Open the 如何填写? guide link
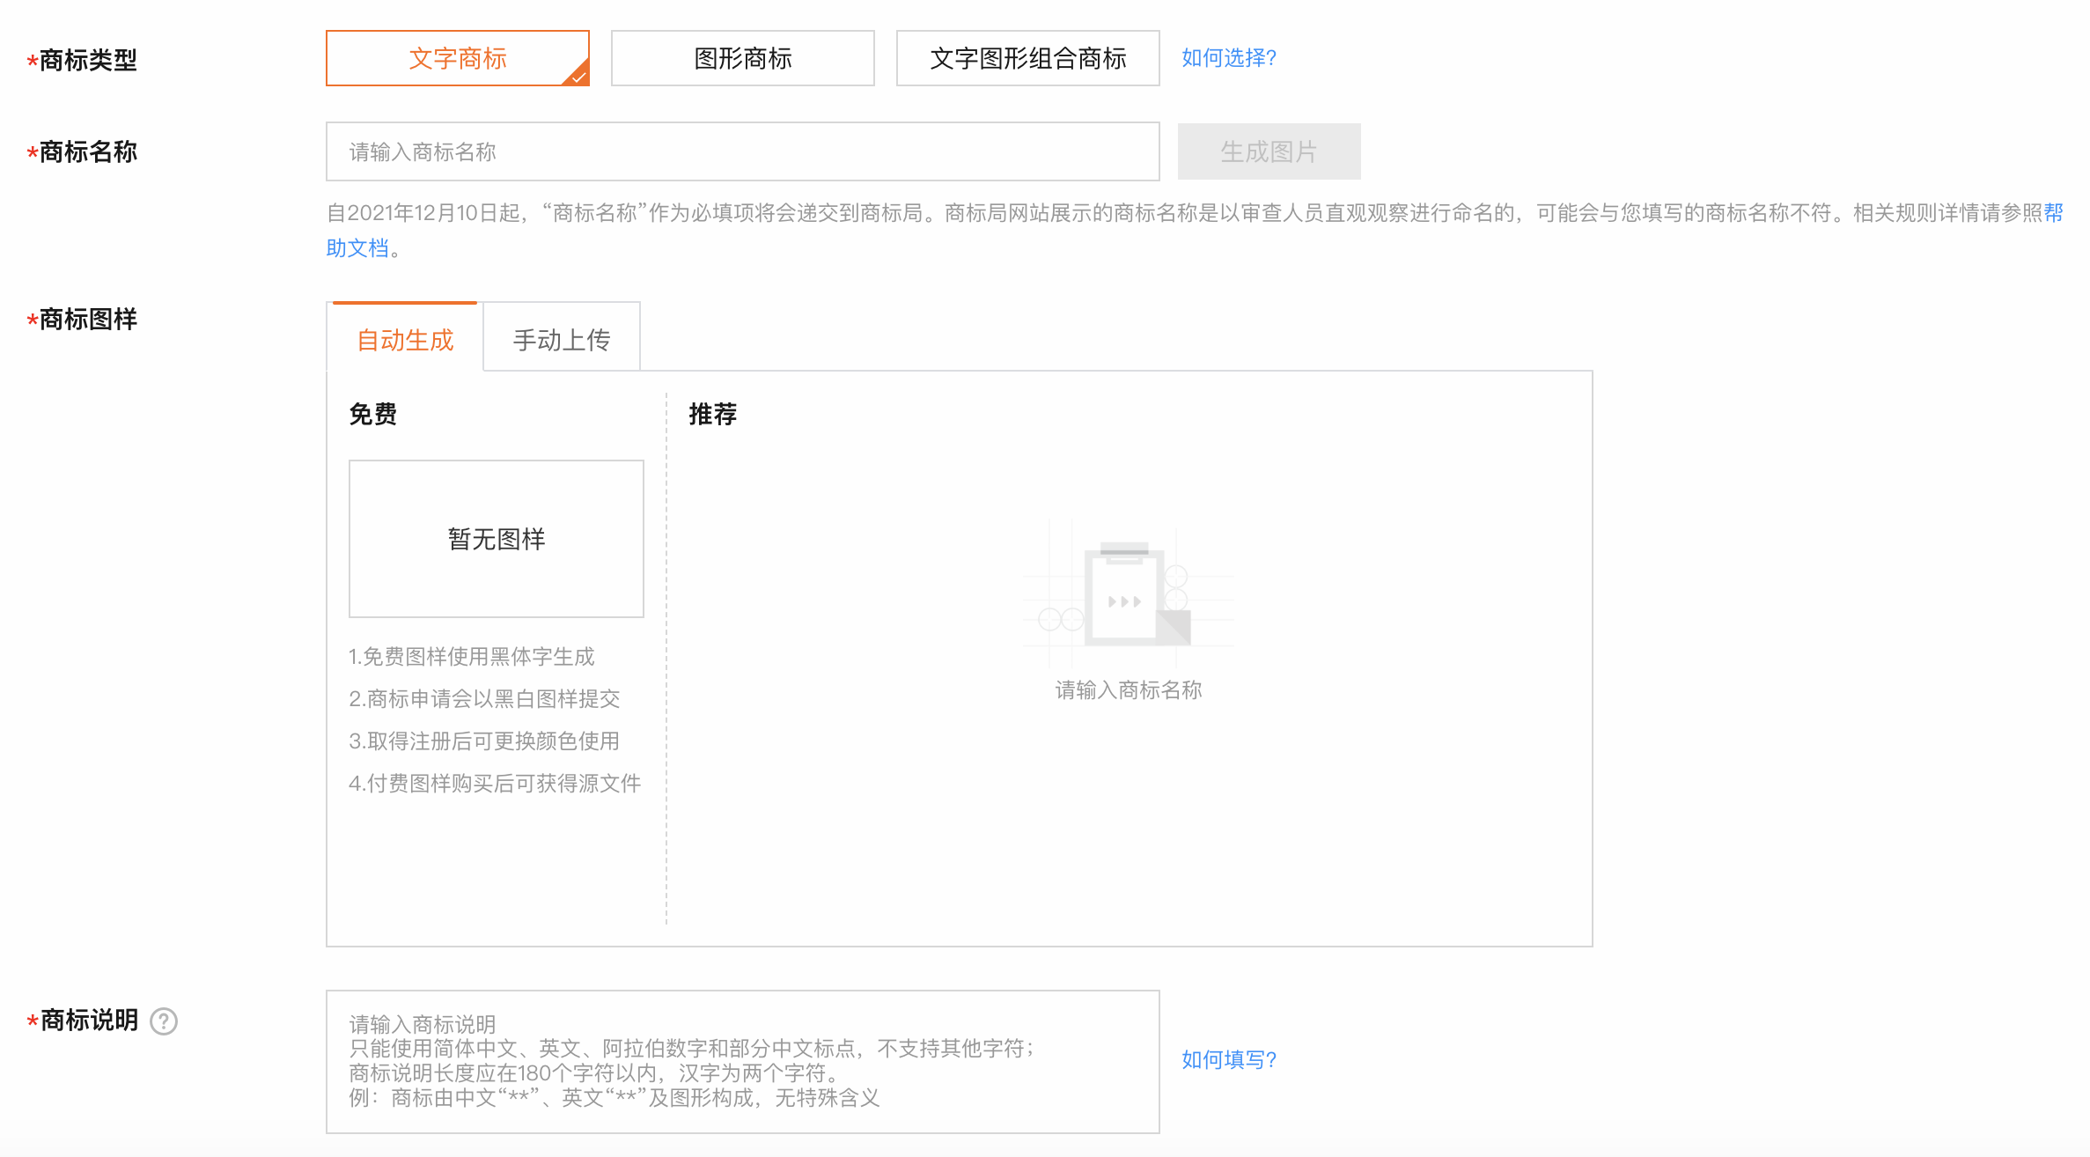2090x1157 pixels. (1229, 1060)
